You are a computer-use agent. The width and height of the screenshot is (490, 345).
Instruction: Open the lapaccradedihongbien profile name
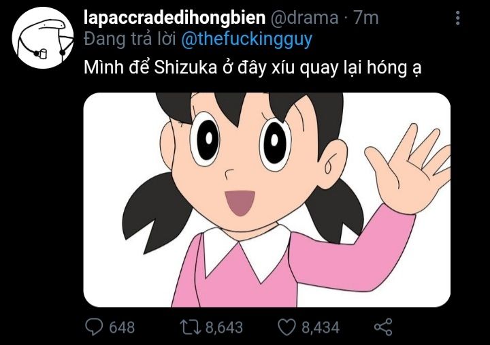click(x=174, y=18)
